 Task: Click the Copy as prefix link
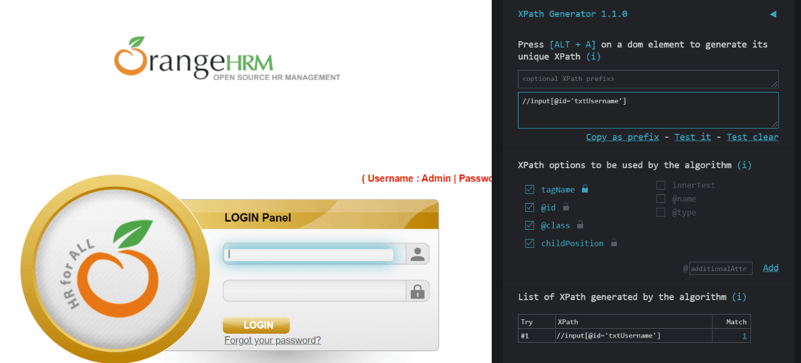(622, 137)
